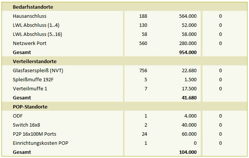
Task: Click the 564.000 cost value
Action: pyautogui.click(x=188, y=16)
